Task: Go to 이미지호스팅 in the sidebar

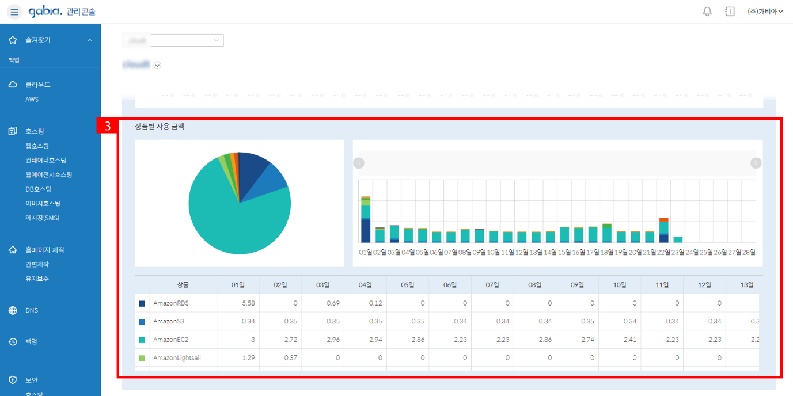Action: [x=43, y=204]
